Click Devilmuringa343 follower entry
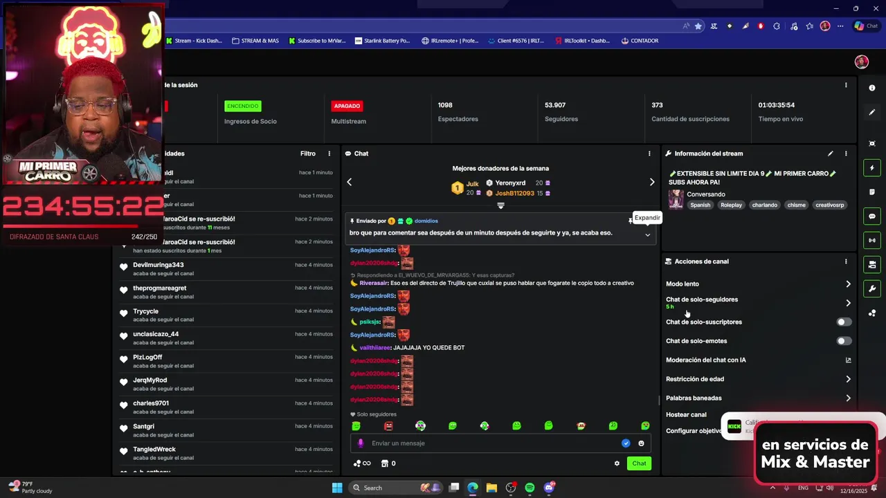This screenshot has width=886, height=498. pos(226,269)
